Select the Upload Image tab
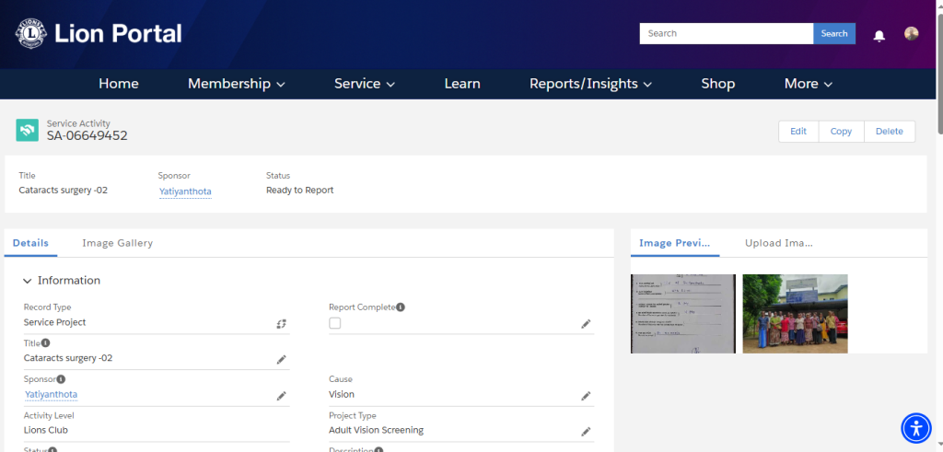943x452 pixels. click(x=779, y=243)
